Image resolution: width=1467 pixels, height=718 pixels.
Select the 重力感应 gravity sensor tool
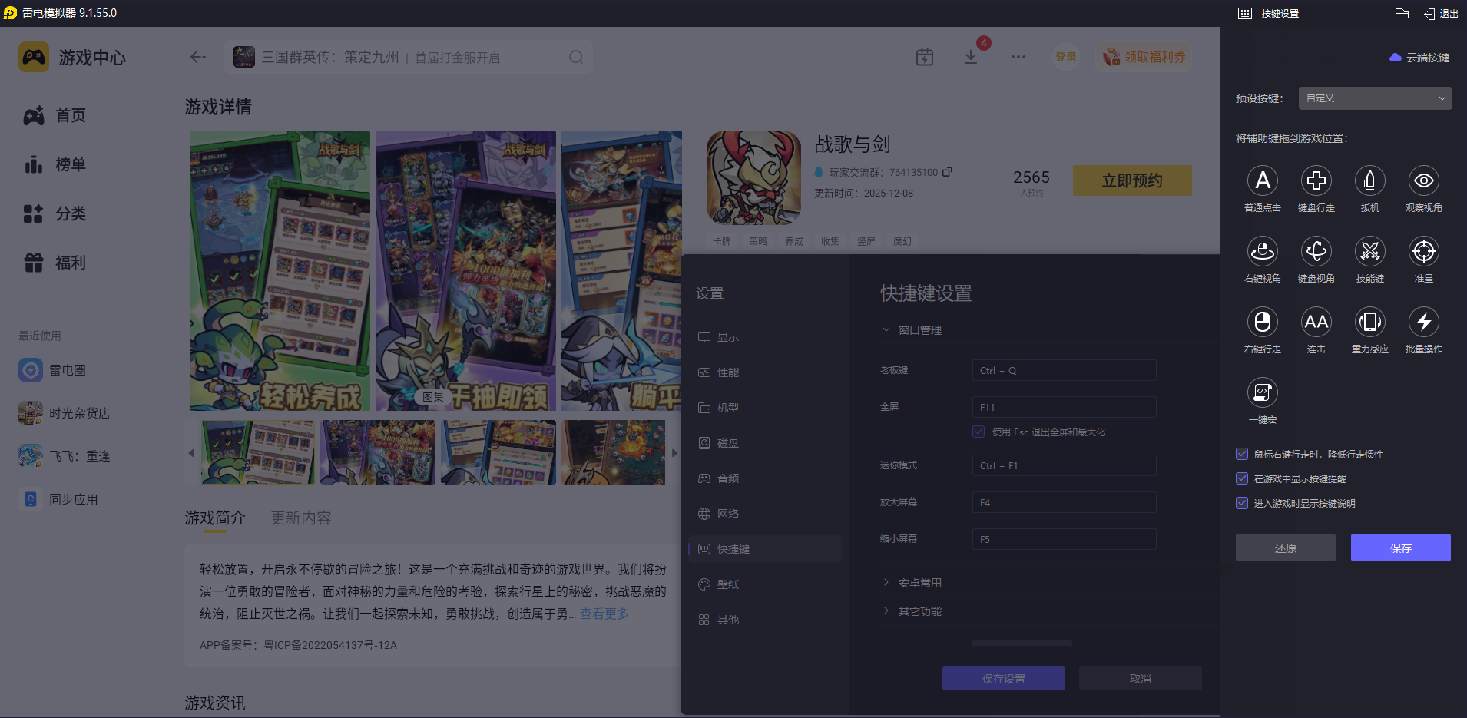click(1369, 323)
